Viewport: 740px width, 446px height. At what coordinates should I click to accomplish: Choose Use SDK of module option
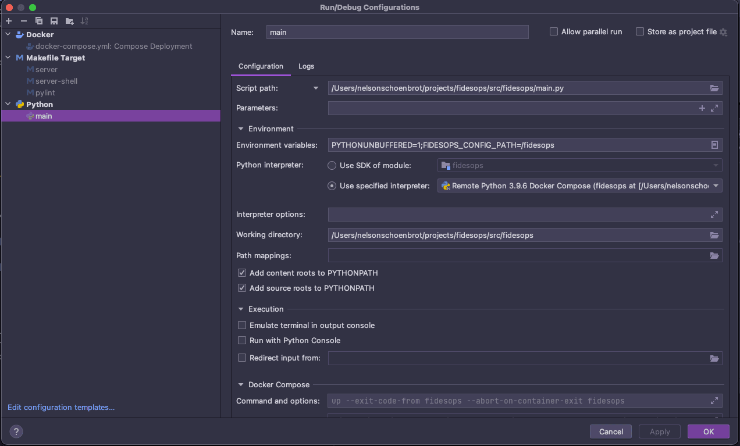(x=332, y=166)
